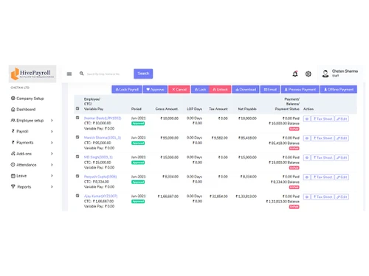Edit Manish Sharma's payroll entry
Screen dimensions: 369x276
click(342, 138)
